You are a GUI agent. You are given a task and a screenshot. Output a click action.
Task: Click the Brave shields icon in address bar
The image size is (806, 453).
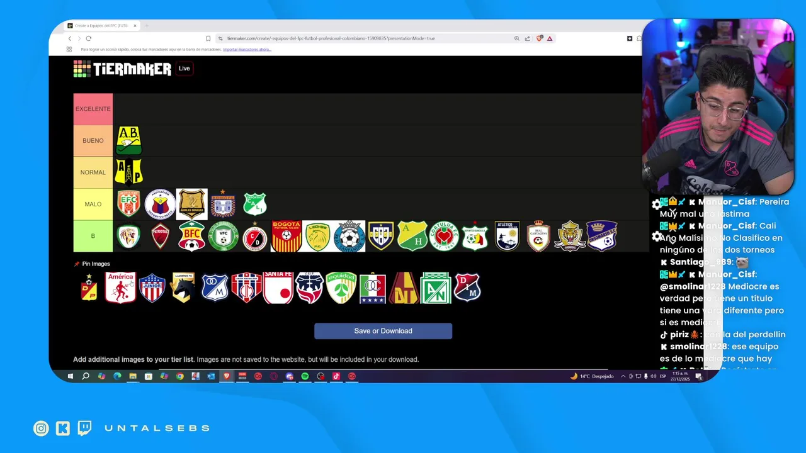540,38
